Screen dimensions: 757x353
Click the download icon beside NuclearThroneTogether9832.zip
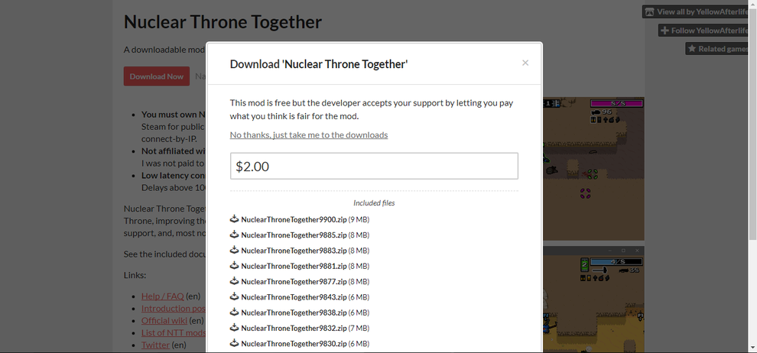[234, 327]
